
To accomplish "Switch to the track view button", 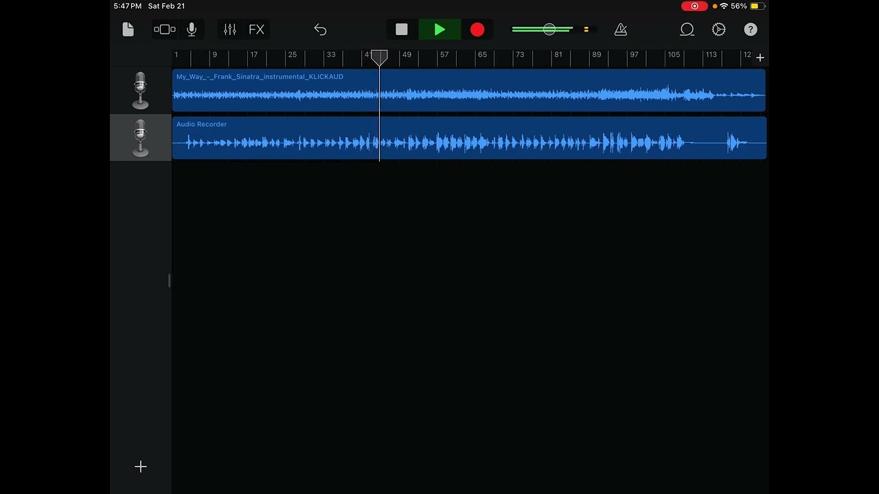I will pyautogui.click(x=165, y=30).
